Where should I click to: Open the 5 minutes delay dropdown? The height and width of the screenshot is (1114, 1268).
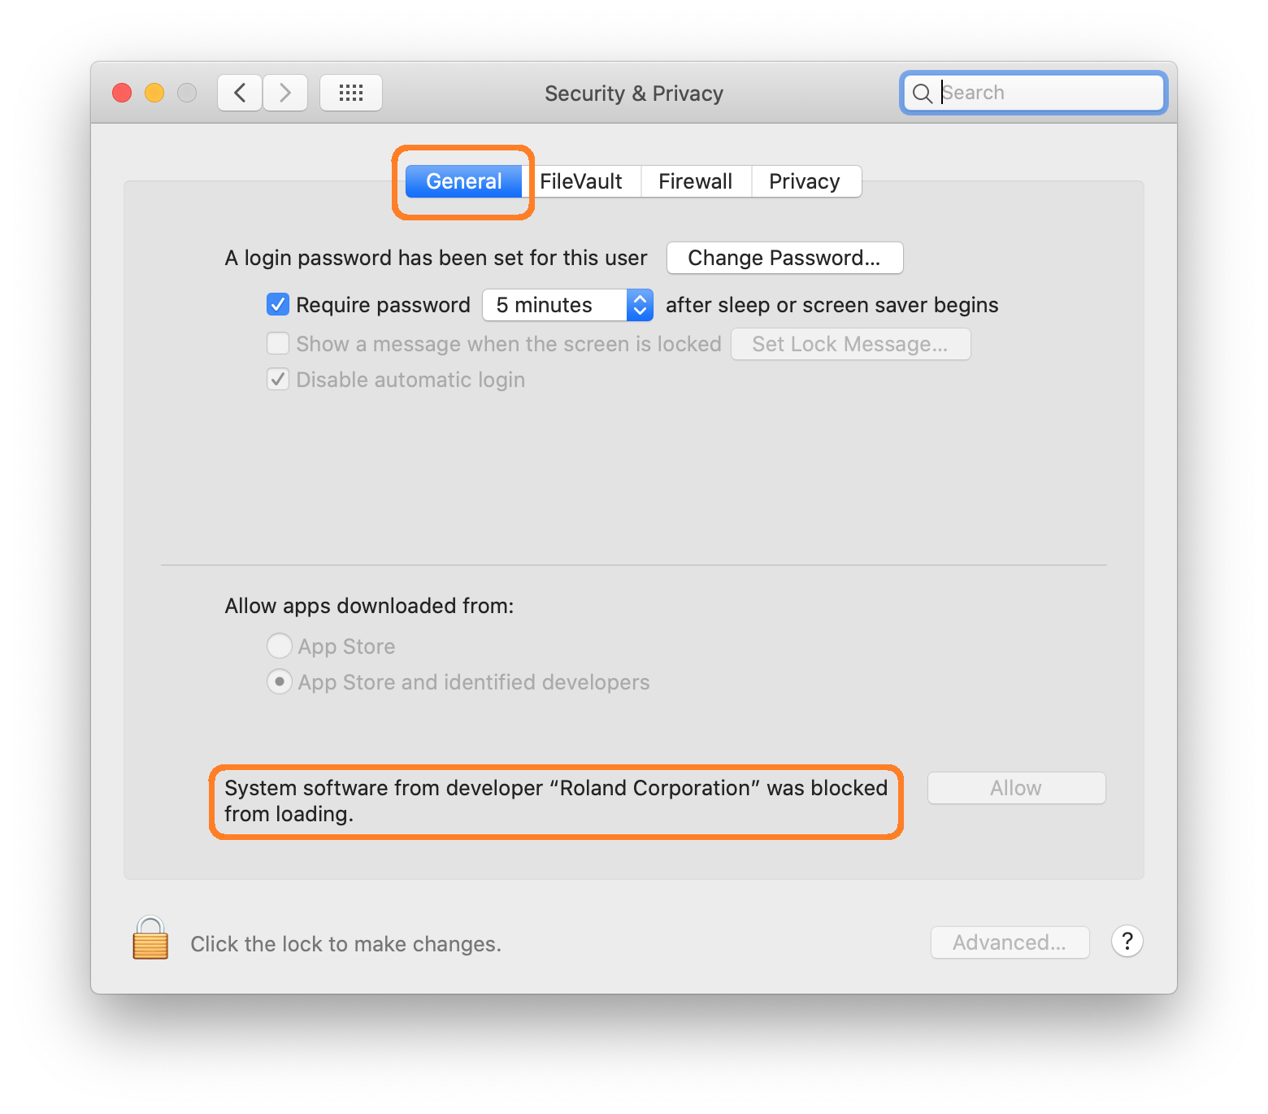pos(568,305)
